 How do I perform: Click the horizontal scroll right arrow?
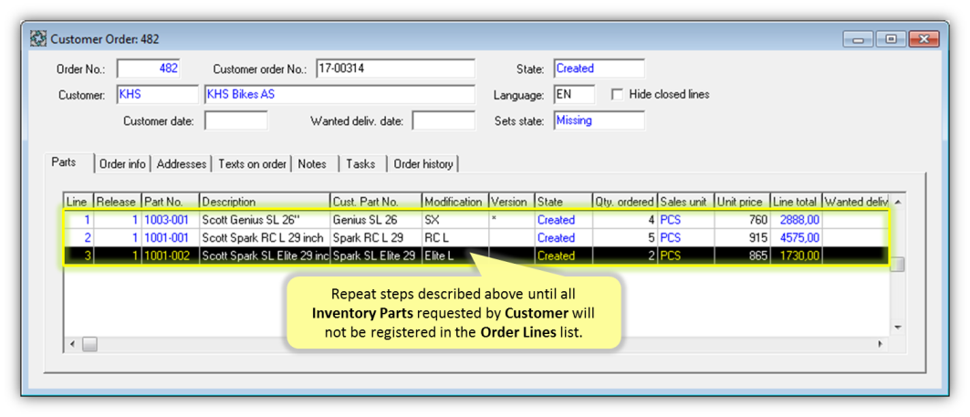(882, 343)
